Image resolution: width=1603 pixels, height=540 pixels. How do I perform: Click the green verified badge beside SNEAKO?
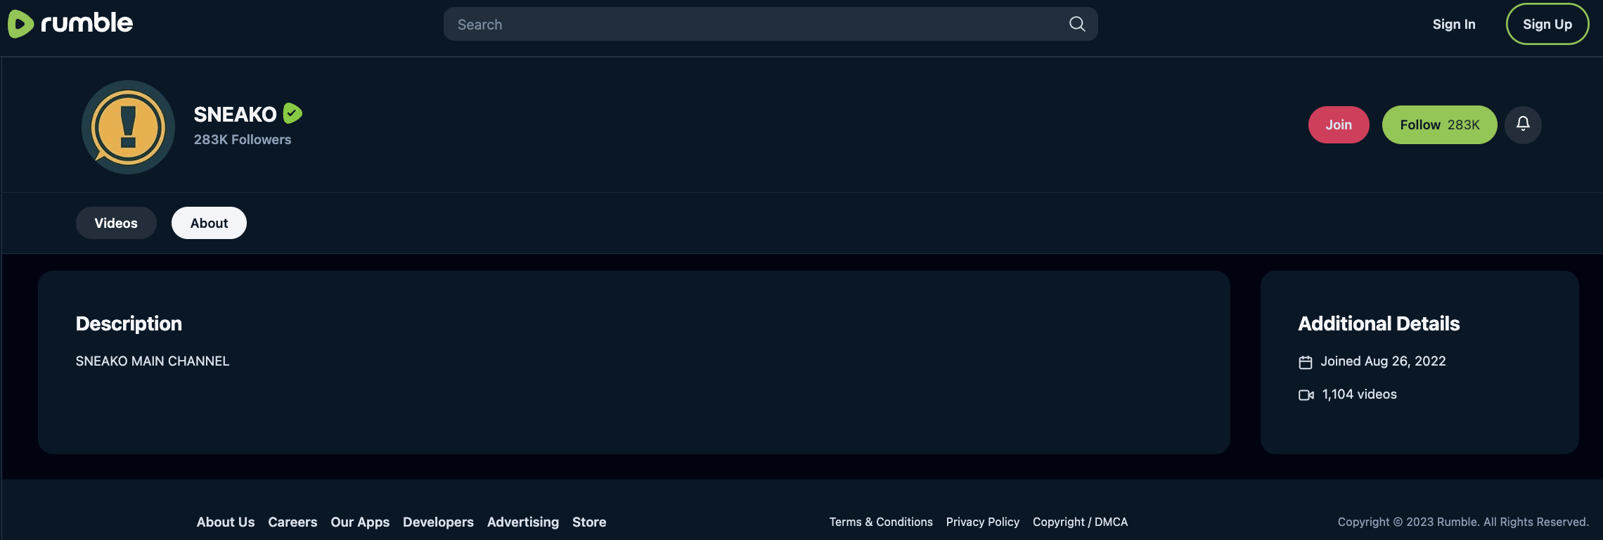pos(292,113)
